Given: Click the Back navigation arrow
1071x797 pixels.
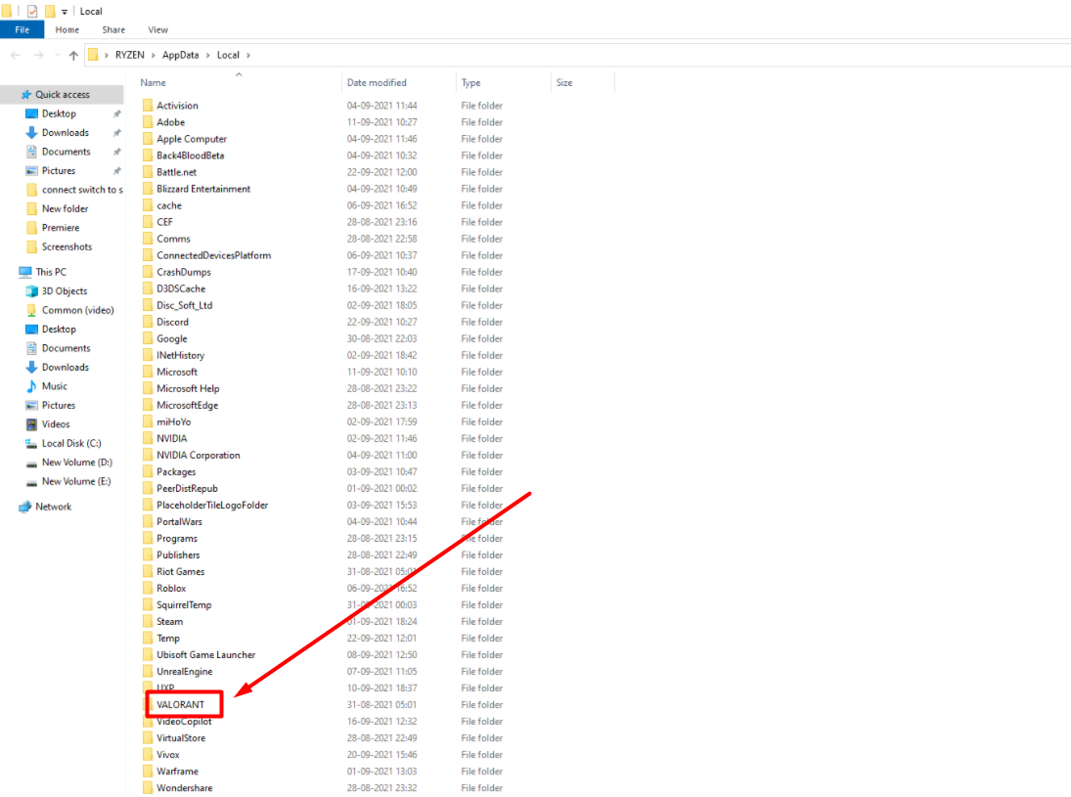Looking at the screenshot, I should click(15, 55).
